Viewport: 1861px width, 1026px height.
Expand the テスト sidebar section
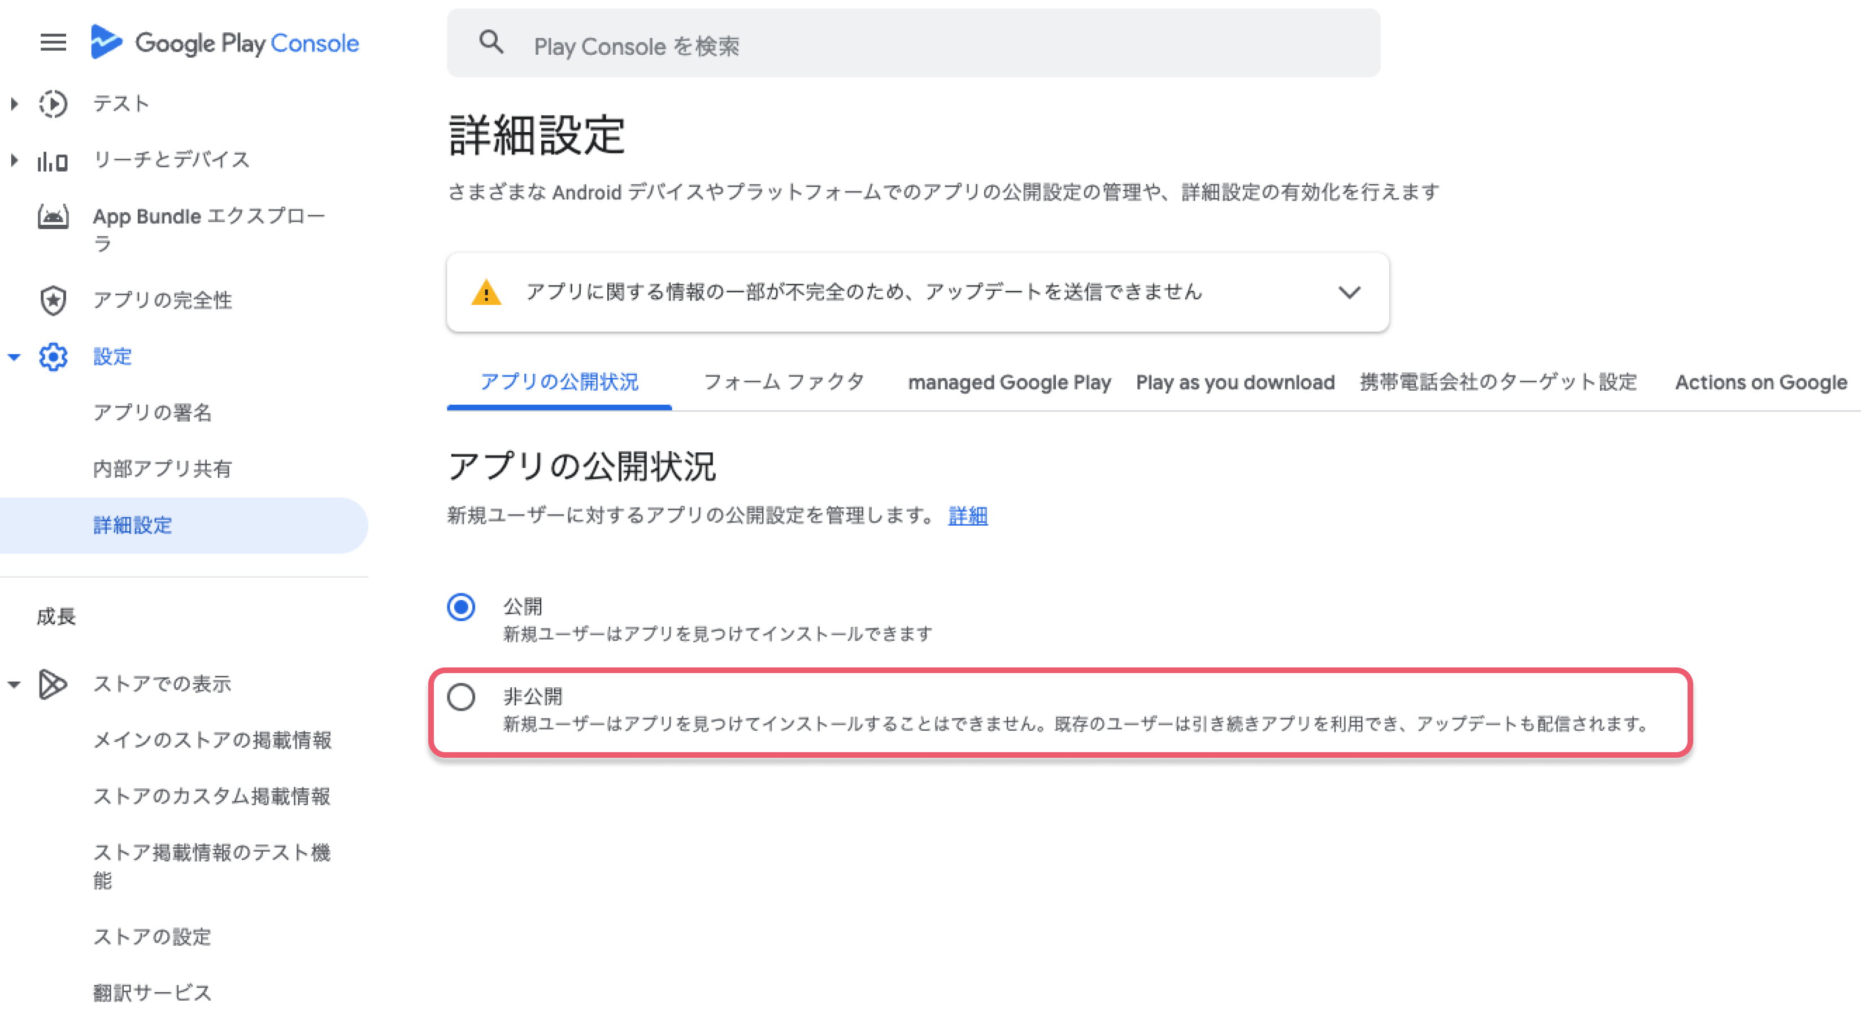click(x=14, y=104)
